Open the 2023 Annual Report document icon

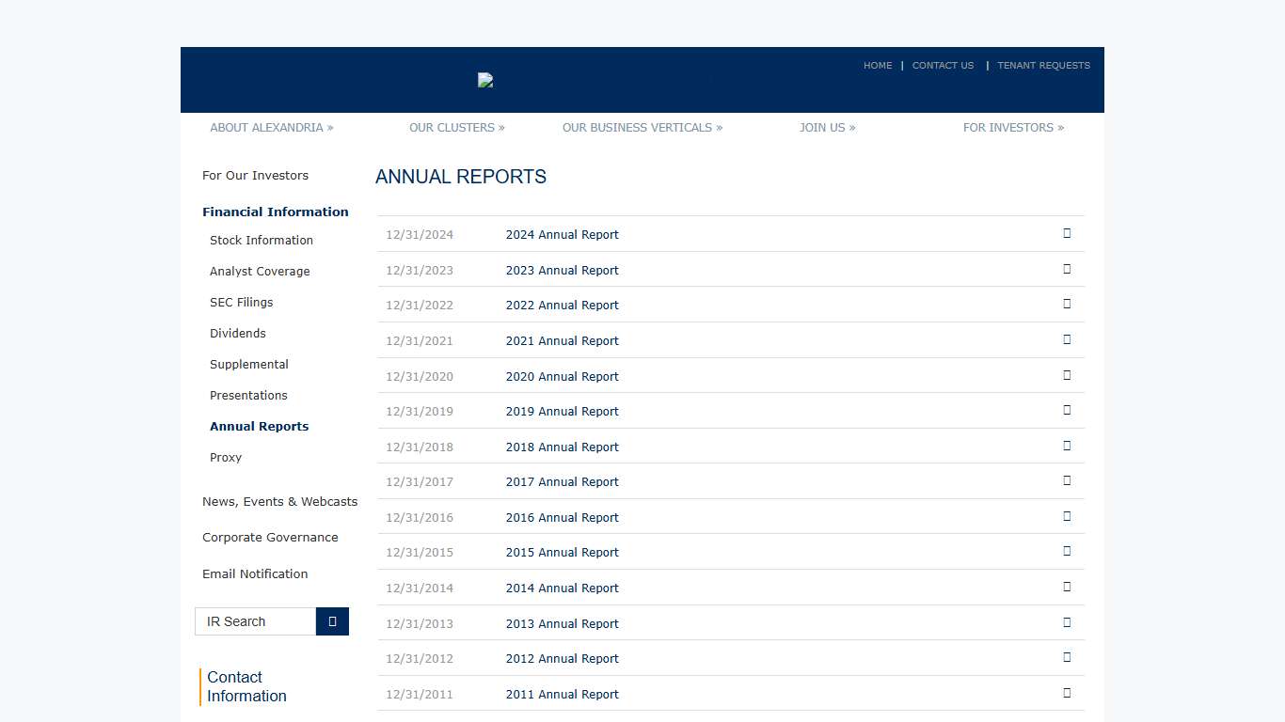pos(1067,269)
